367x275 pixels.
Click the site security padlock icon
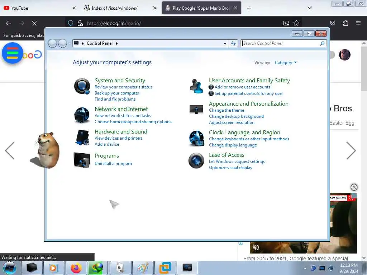click(80, 23)
